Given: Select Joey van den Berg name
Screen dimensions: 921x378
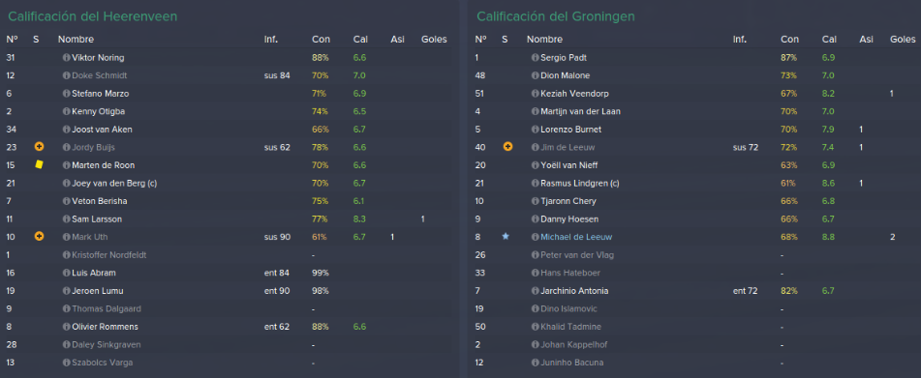Looking at the screenshot, I should [x=114, y=184].
